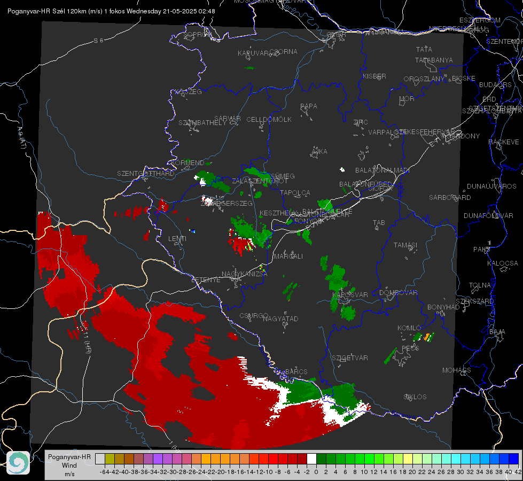Click the PAKS city label
The width and height of the screenshot is (523, 481).
(x=482, y=250)
